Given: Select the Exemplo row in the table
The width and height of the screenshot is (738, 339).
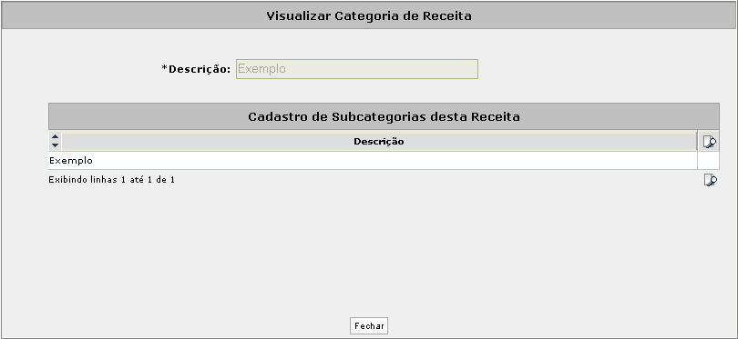Looking at the screenshot, I should 373,161.
